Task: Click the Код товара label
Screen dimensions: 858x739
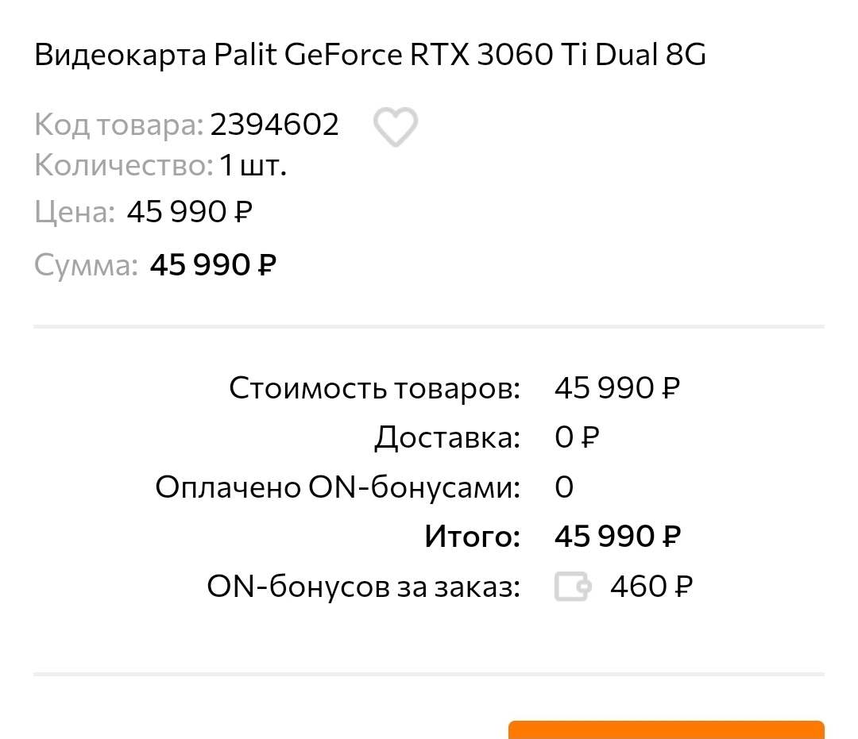Action: [118, 125]
